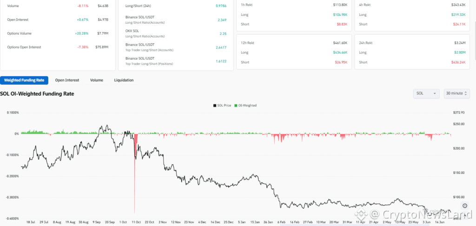476x226 pixels.
Task: Click the $24.11K 4h short liquidations value
Action: pyautogui.click(x=459, y=24)
